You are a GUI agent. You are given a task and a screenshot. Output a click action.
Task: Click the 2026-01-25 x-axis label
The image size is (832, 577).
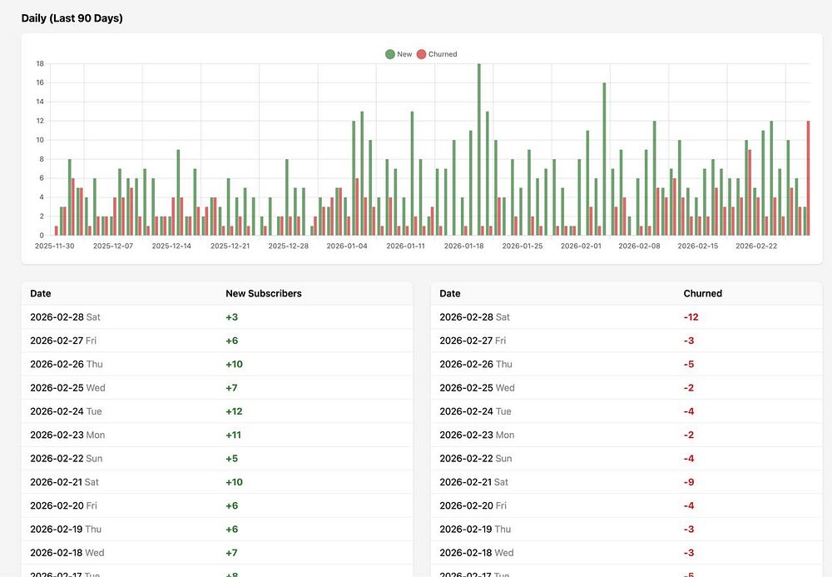click(522, 246)
